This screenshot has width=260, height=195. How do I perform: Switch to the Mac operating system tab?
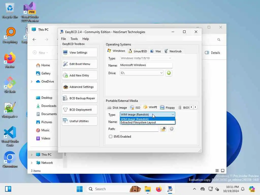pyautogui.click(x=156, y=51)
